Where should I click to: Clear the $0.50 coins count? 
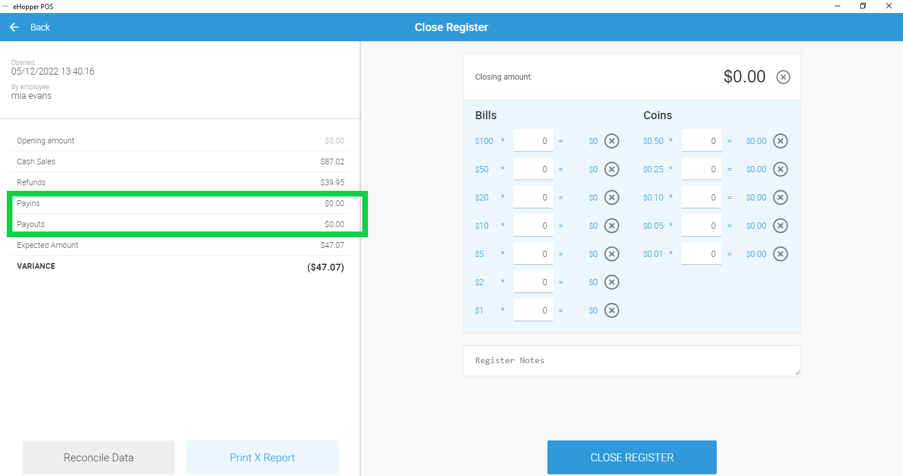tap(781, 141)
